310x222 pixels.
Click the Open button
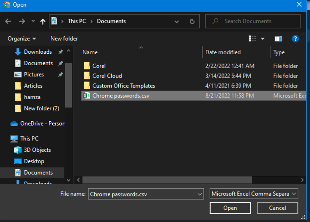pos(230,208)
